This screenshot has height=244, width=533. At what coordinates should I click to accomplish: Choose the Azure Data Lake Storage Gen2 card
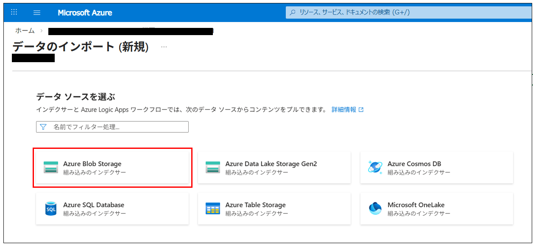(274, 167)
